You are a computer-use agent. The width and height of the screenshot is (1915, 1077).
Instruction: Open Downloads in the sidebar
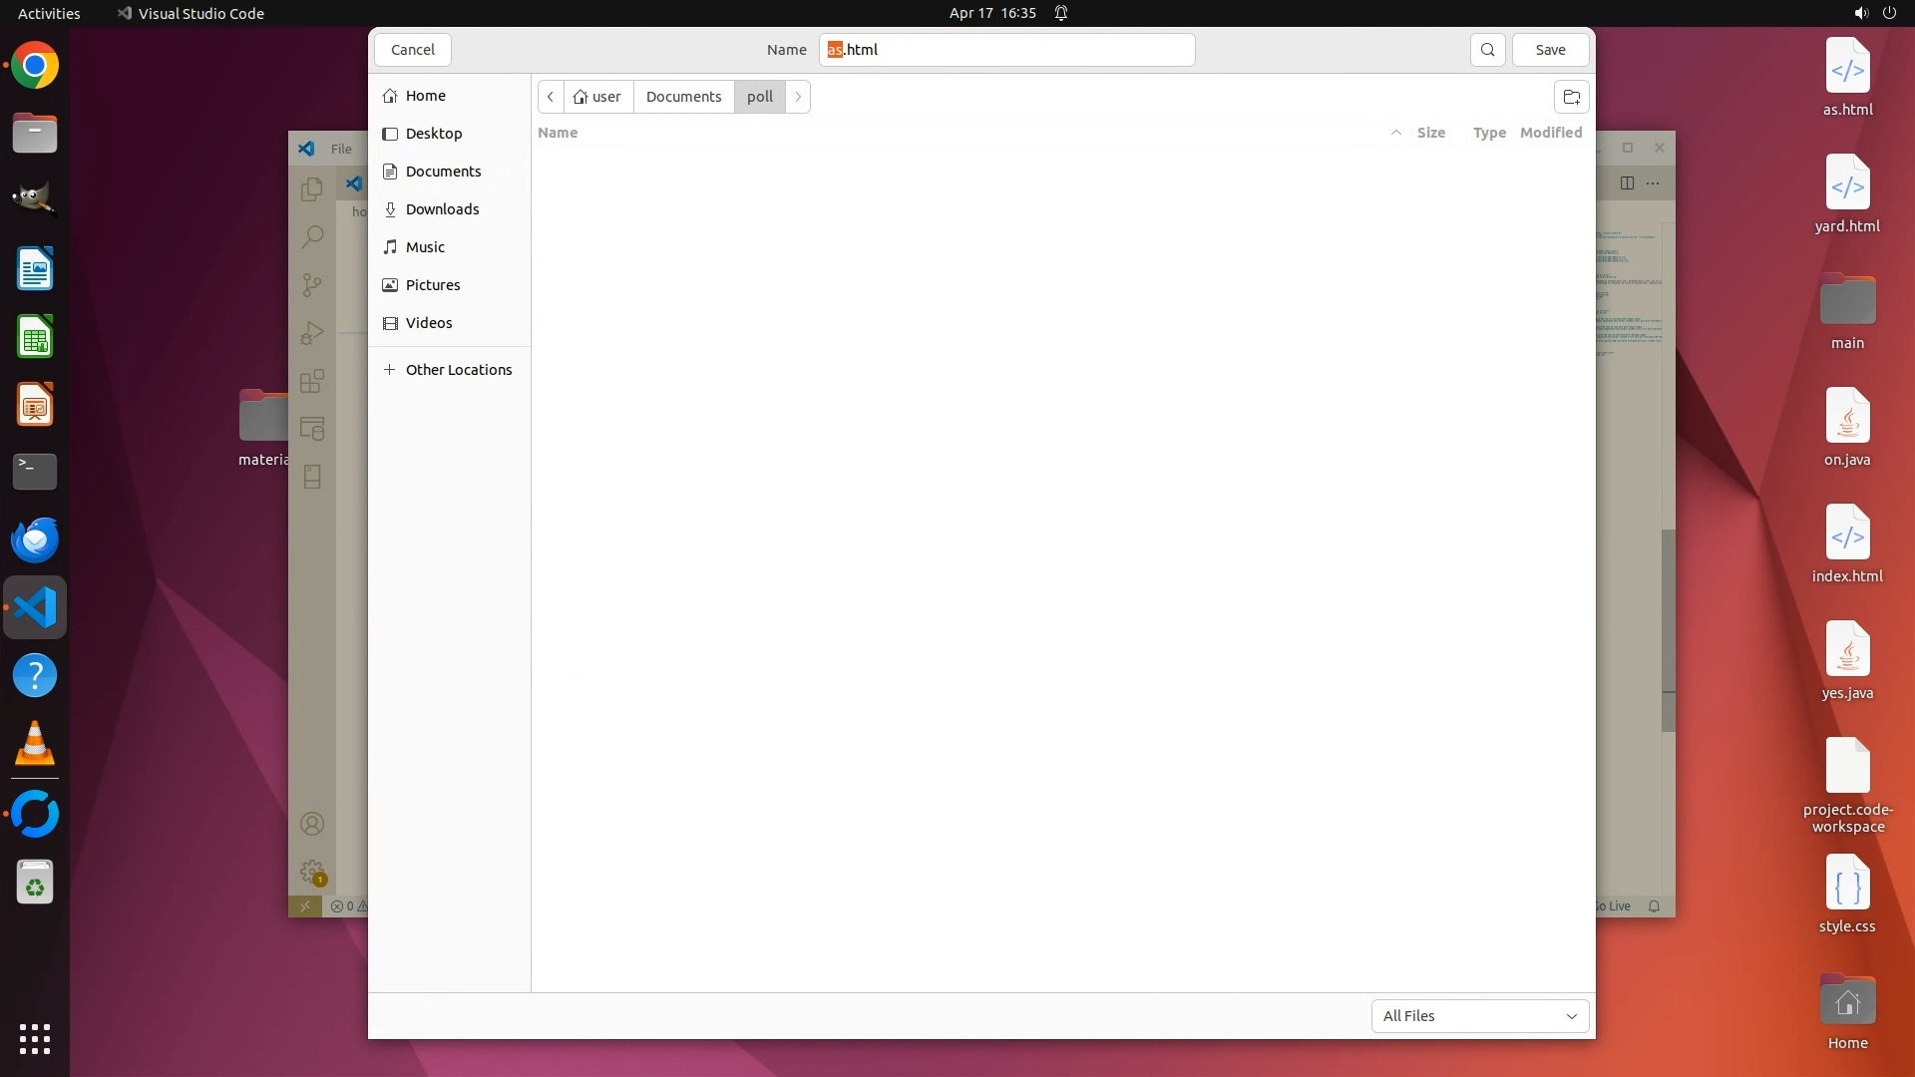coord(442,209)
